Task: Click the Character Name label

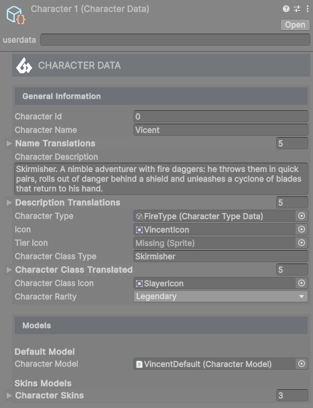Action: 46,130
